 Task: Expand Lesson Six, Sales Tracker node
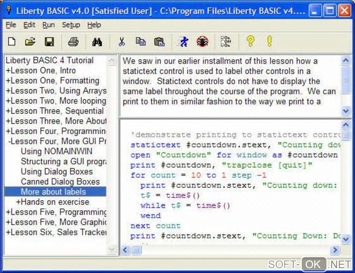click(x=8, y=232)
